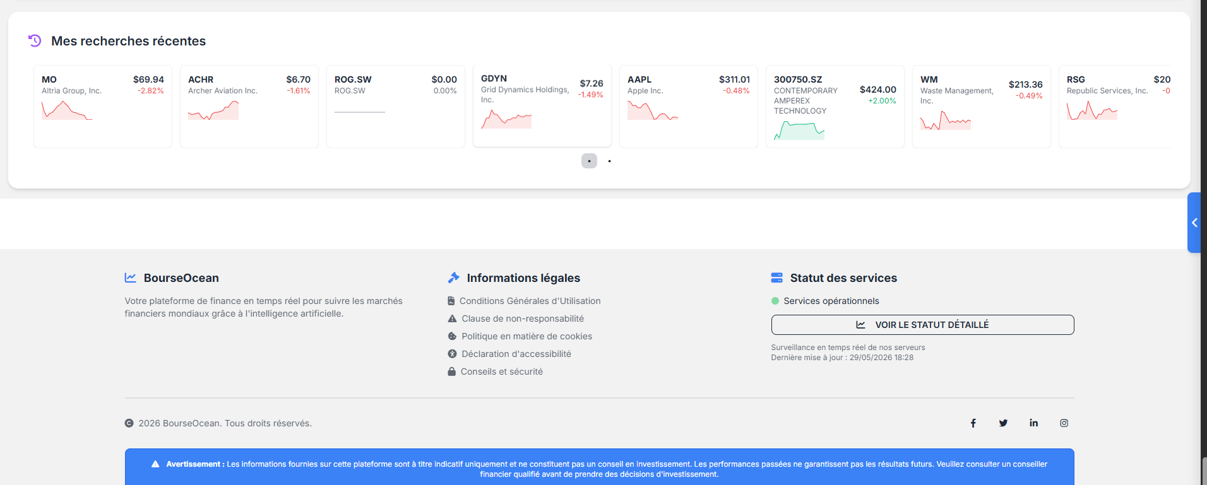Open the LinkedIn social icon
Viewport: 1207px width, 485px height.
point(1033,423)
